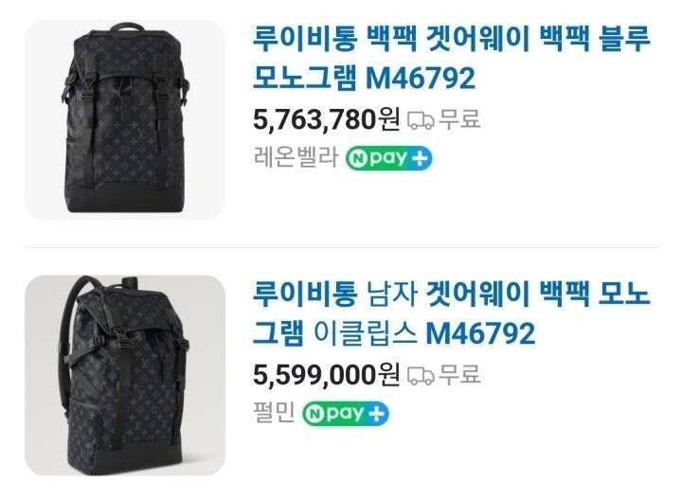Image resolution: width=682 pixels, height=500 pixels.
Task: Open the 레온벨라 seller name
Action: 296,157
